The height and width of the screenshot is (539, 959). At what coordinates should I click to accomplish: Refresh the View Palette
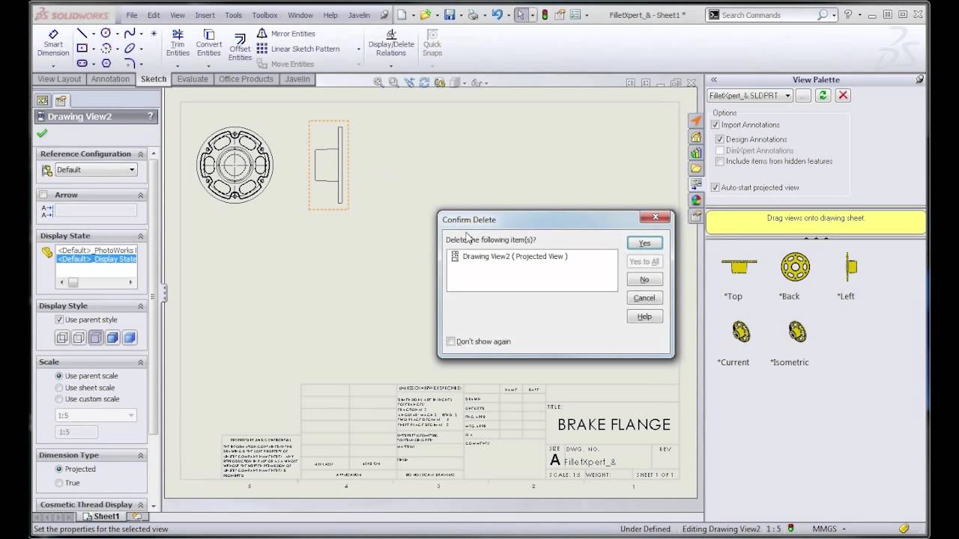pyautogui.click(x=823, y=95)
